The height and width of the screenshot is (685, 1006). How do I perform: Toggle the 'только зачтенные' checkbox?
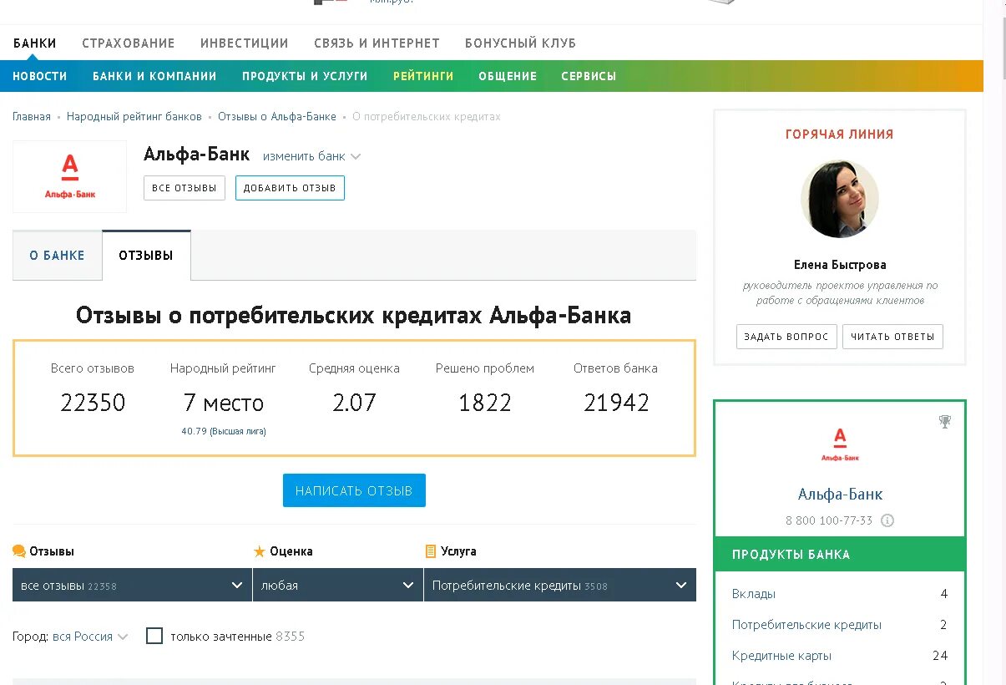154,636
